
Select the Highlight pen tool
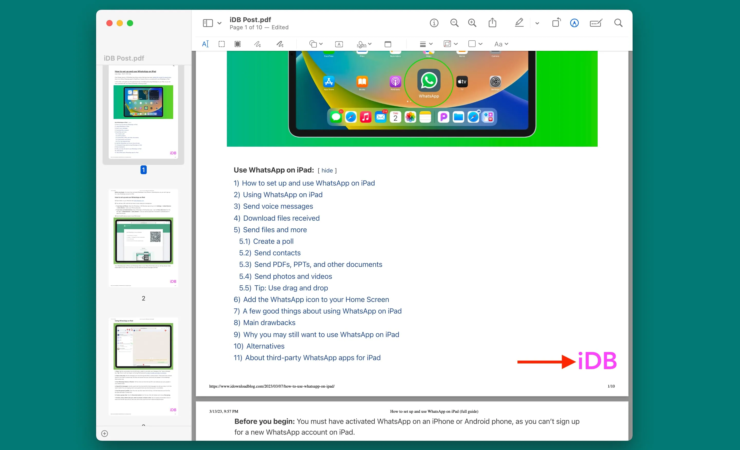coord(519,23)
